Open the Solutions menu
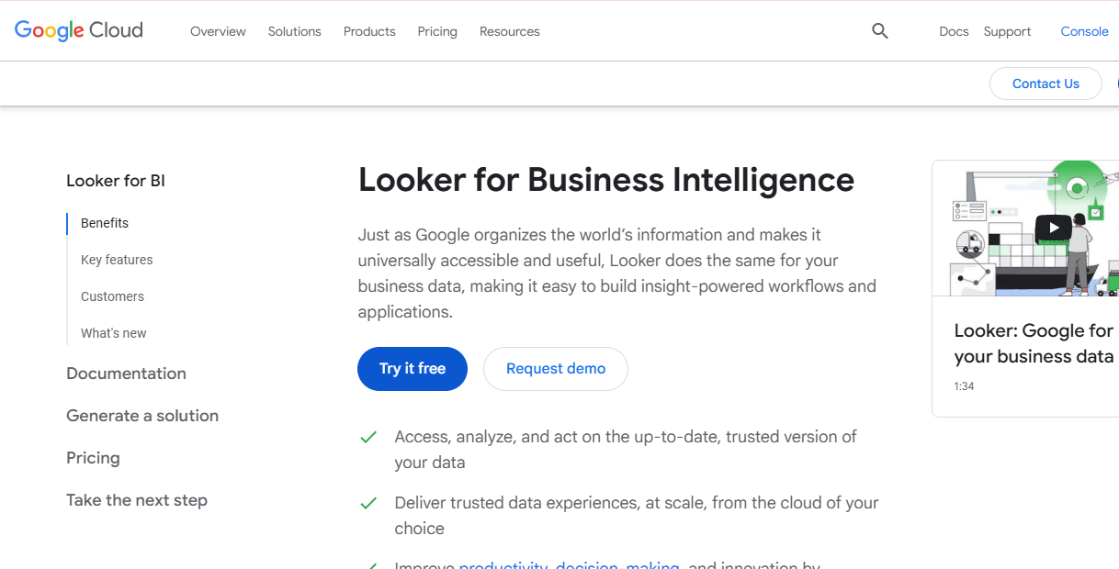This screenshot has height=569, width=1119. (294, 31)
